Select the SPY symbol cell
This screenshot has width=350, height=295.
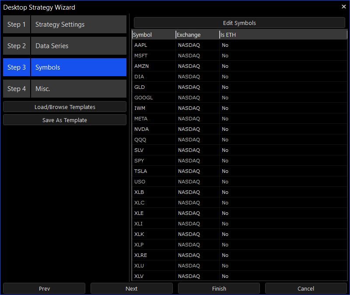coord(154,161)
